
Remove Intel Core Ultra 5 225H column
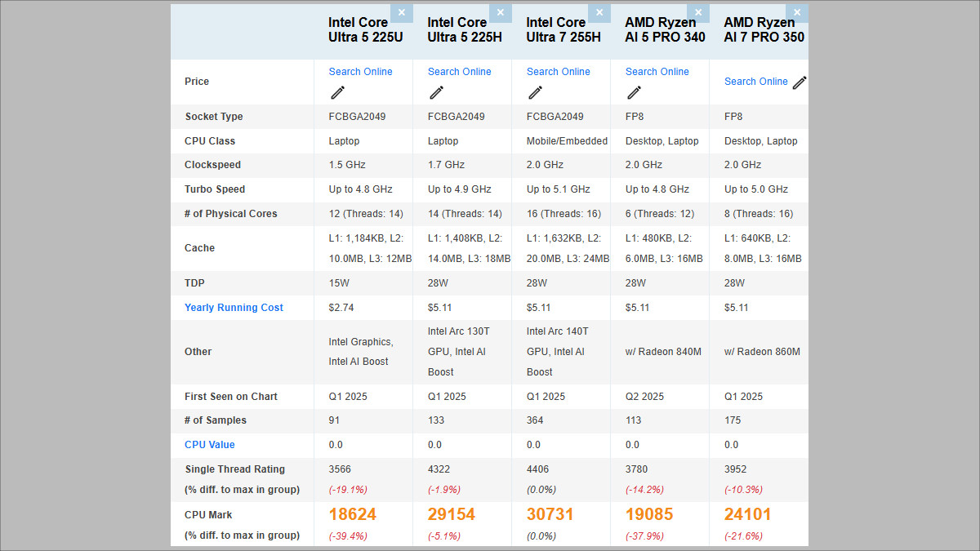click(x=500, y=12)
